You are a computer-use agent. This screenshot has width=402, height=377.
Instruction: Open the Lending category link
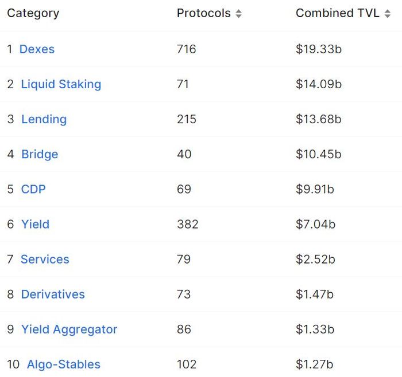(44, 119)
